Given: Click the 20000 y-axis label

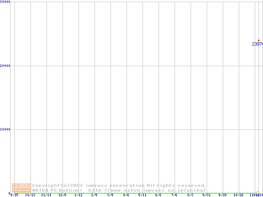Looking at the screenshot, I should point(5,66).
